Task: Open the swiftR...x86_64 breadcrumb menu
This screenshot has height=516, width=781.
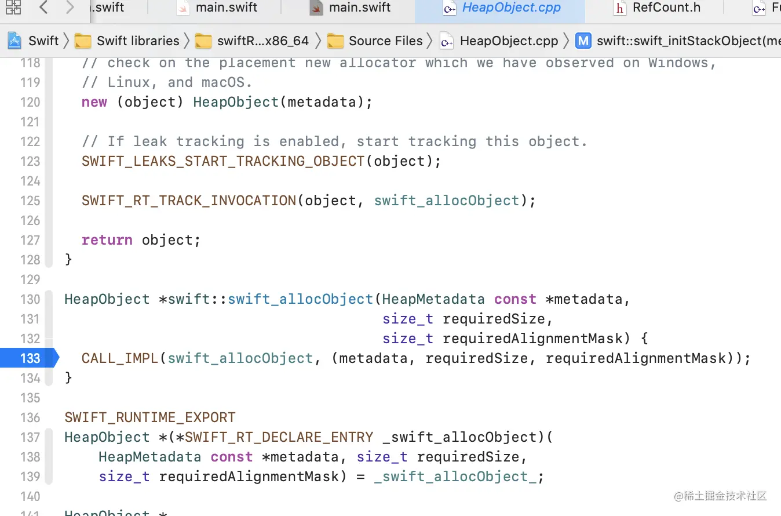Action: tap(262, 41)
